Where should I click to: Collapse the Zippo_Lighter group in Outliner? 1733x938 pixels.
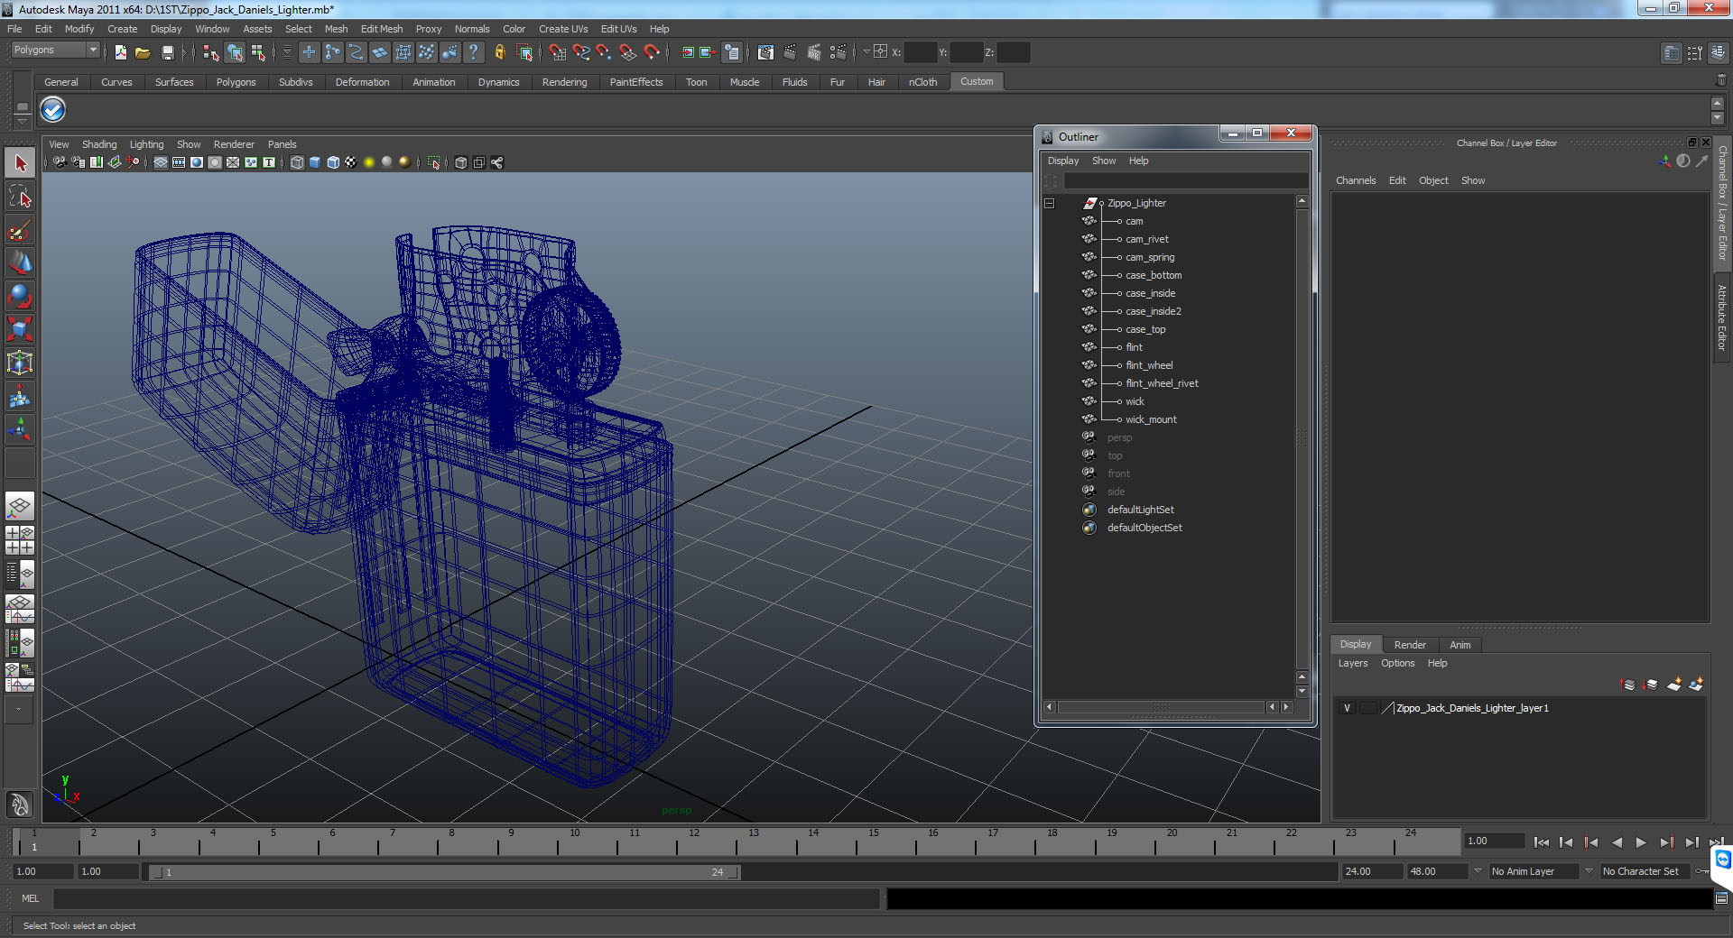[x=1049, y=203]
